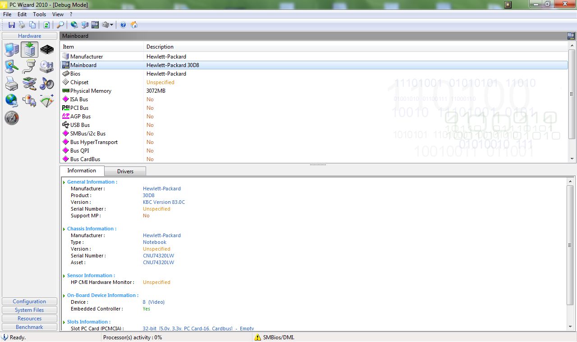The height and width of the screenshot is (342, 577).
Task: Click the Save toolbar icon
Action: 12,25
